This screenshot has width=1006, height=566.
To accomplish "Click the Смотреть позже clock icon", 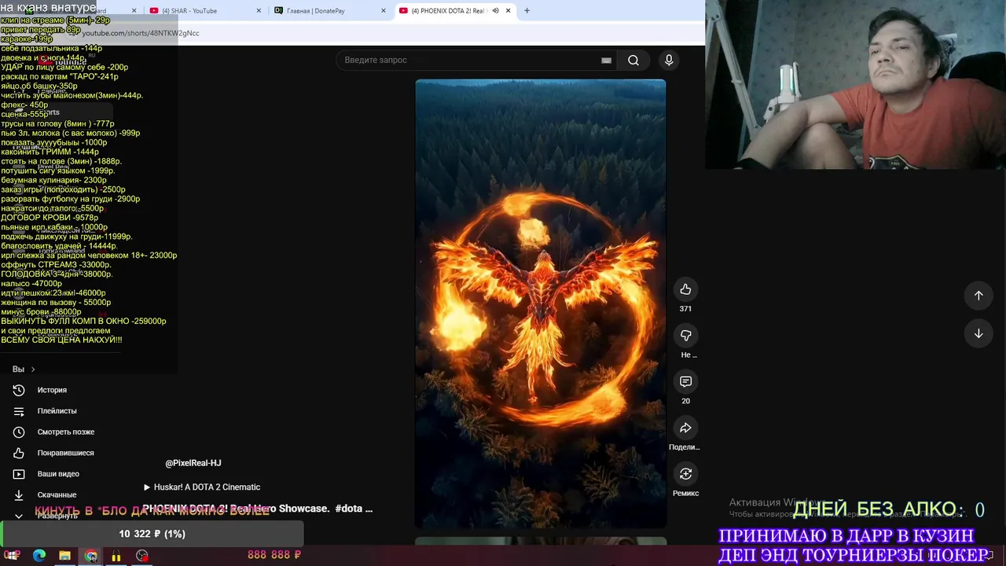I will pyautogui.click(x=19, y=432).
